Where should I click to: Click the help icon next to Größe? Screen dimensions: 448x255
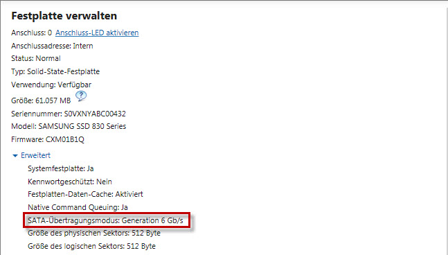point(81,96)
